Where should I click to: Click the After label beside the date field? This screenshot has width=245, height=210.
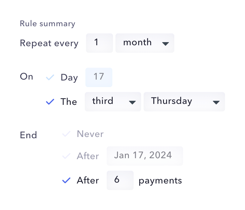pos(88,156)
